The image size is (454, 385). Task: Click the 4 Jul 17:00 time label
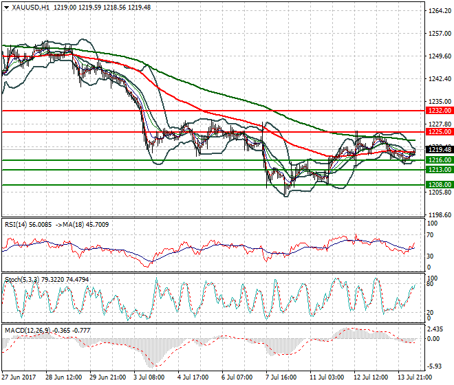[x=193, y=377]
